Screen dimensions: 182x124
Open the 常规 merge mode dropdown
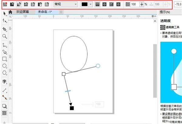tap(66, 5)
